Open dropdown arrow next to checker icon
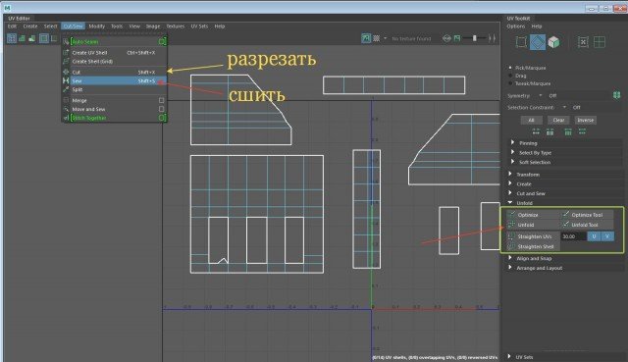 tap(386, 38)
